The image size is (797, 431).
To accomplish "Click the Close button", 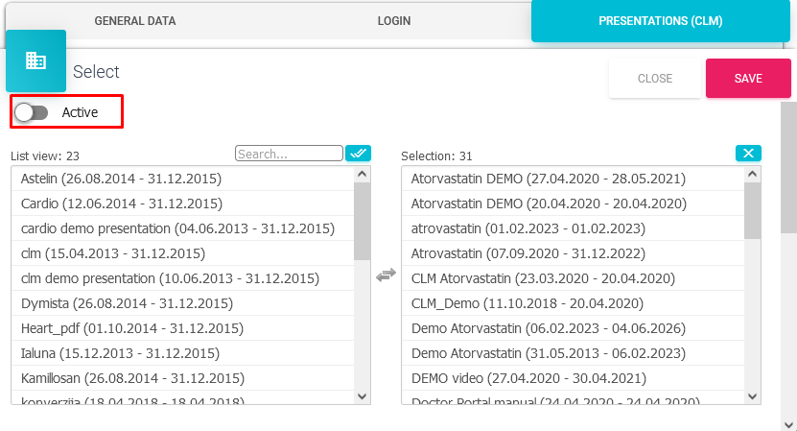I will click(x=655, y=79).
